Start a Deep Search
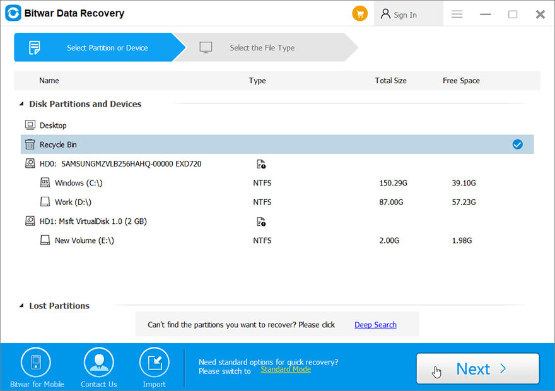This screenshot has width=555, height=391. coord(375,324)
